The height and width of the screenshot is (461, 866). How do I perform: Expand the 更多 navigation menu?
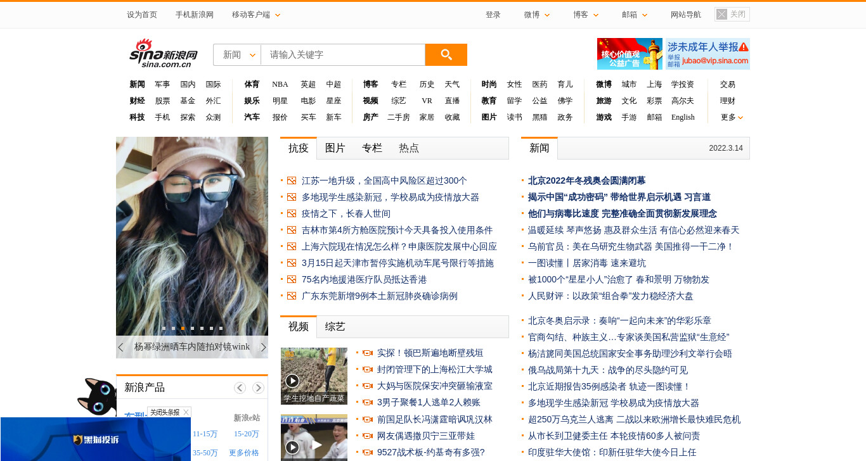[732, 117]
